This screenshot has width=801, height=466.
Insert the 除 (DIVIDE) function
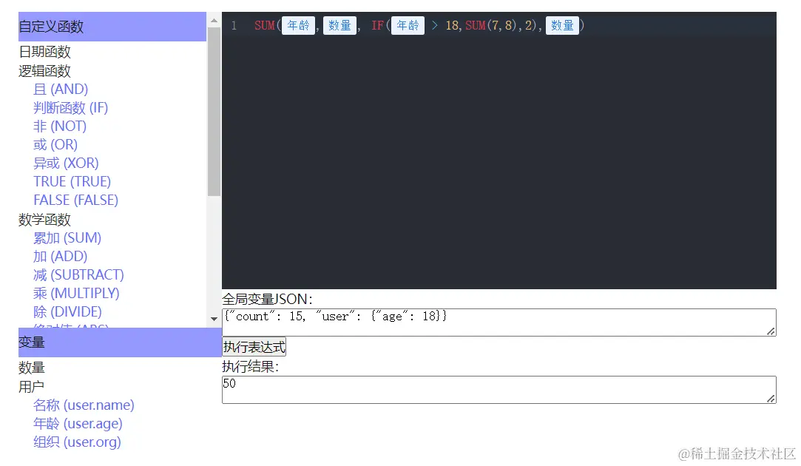(67, 311)
